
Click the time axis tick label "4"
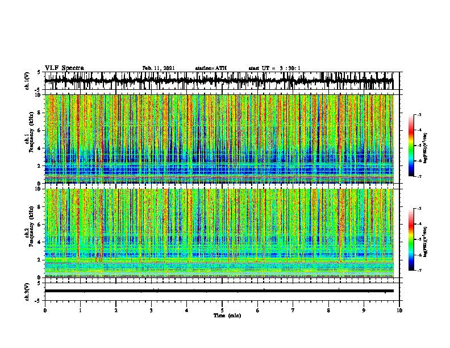(186, 310)
